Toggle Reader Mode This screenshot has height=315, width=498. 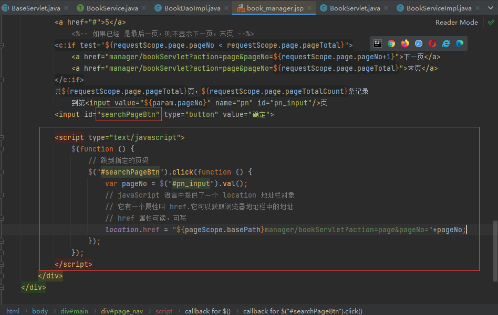[x=456, y=22]
